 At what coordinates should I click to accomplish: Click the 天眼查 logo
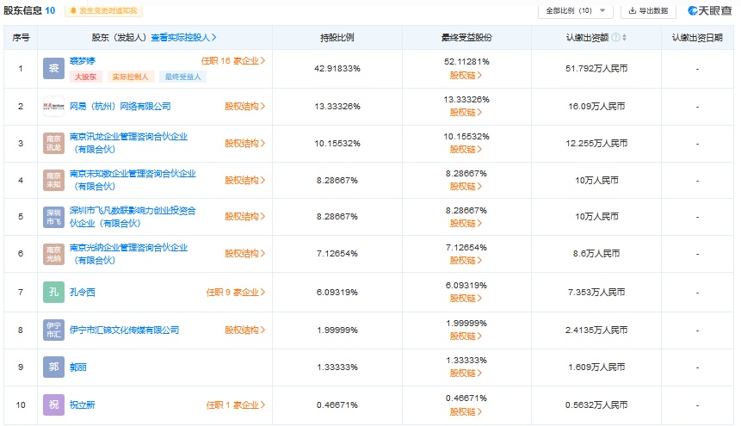[x=709, y=10]
